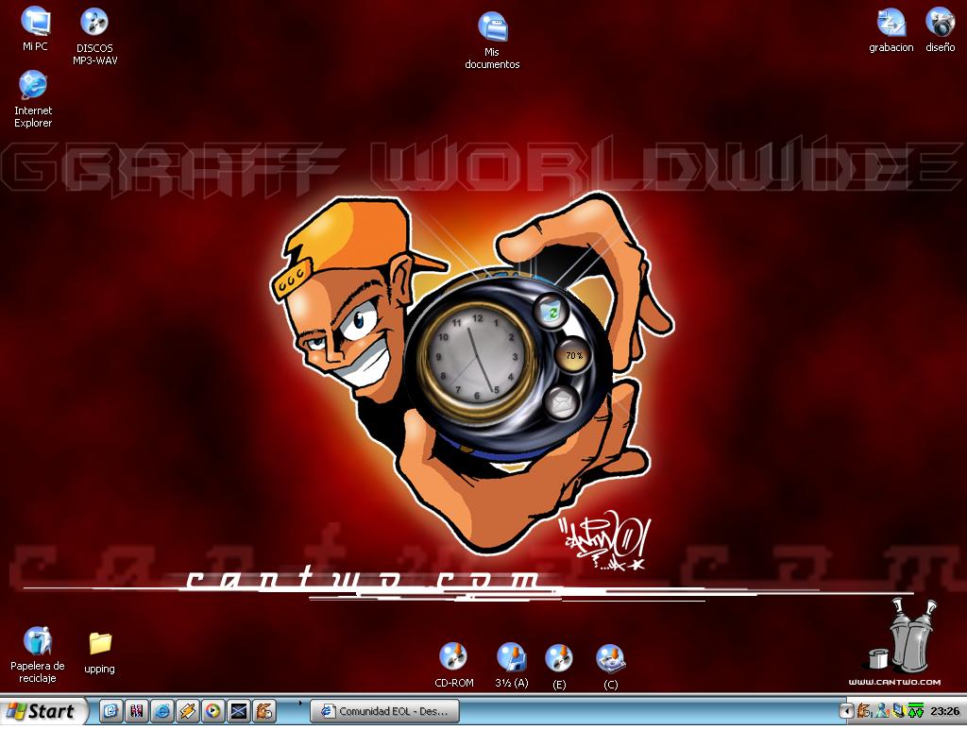
Task: Launch Internet Explorer from quick launch
Action: (x=162, y=711)
